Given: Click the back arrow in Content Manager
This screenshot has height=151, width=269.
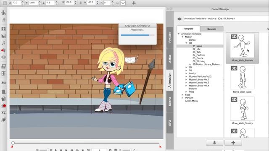Looking at the screenshot, I should click(179, 19).
